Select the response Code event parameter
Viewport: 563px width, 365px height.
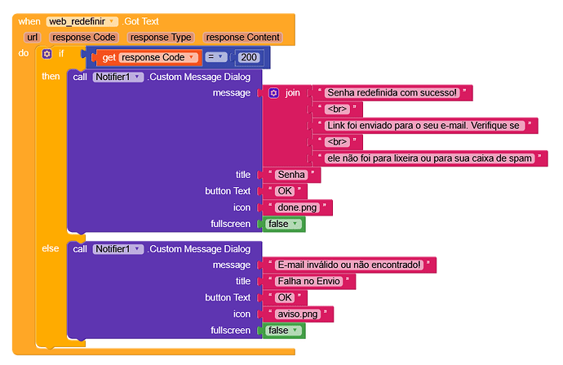pyautogui.click(x=84, y=38)
